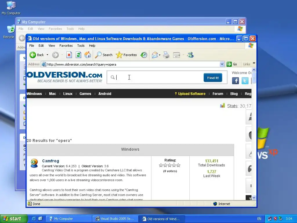This screenshot has height=223, width=297.
Task: Switch to My Computer taskbar button
Action: [x=69, y=219]
